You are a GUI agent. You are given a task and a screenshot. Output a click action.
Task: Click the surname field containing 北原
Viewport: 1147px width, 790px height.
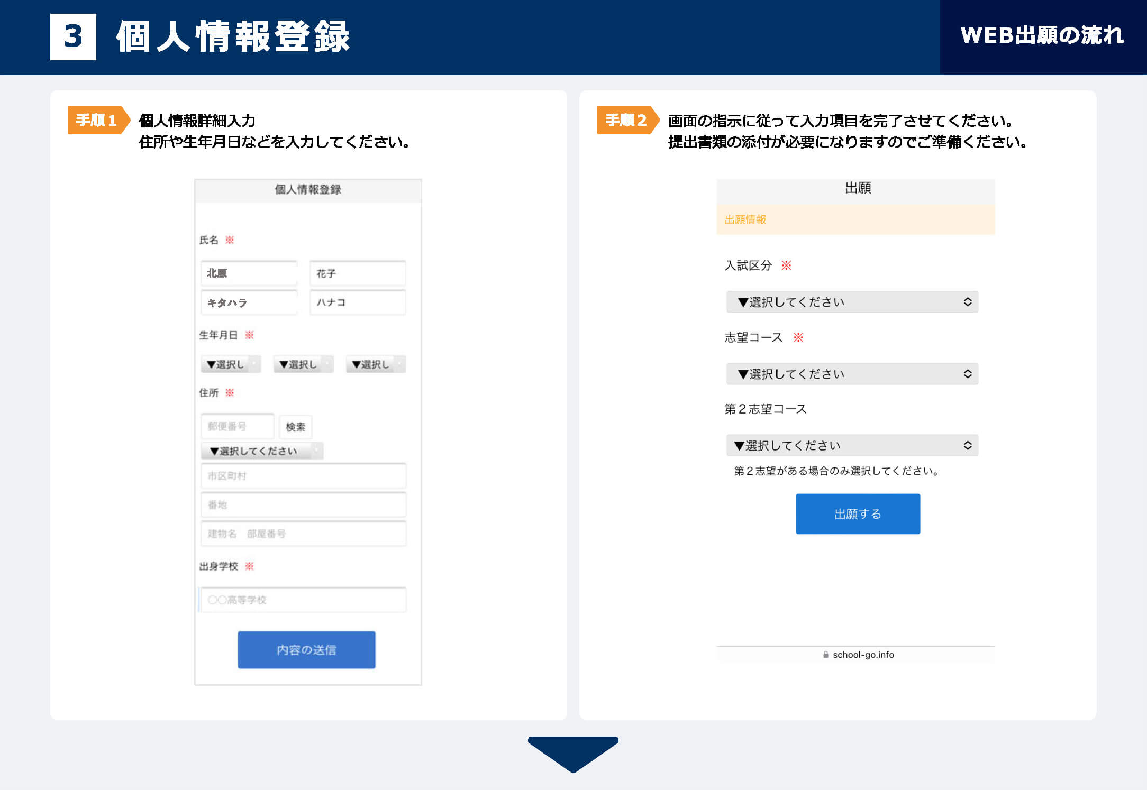tap(249, 273)
